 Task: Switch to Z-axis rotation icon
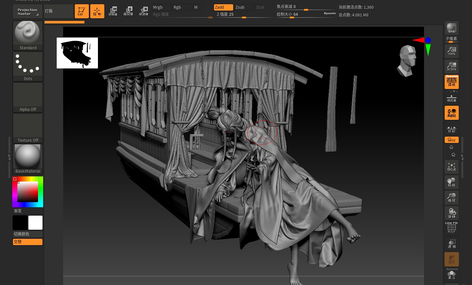click(454, 155)
